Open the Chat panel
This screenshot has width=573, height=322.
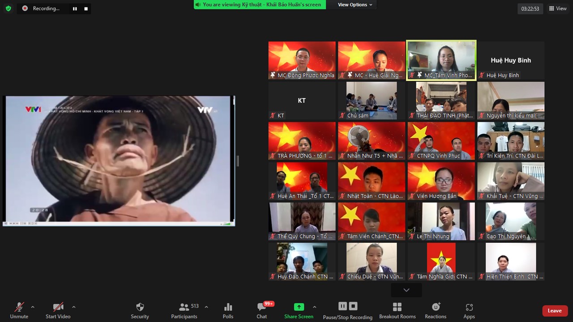[262, 310]
